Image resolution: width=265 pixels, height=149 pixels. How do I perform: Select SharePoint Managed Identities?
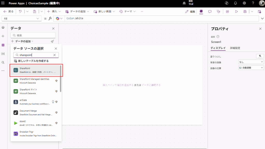pyautogui.click(x=35, y=81)
